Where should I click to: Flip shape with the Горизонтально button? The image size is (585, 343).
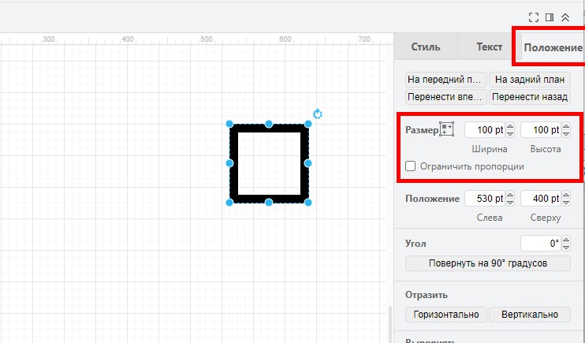pyautogui.click(x=445, y=315)
